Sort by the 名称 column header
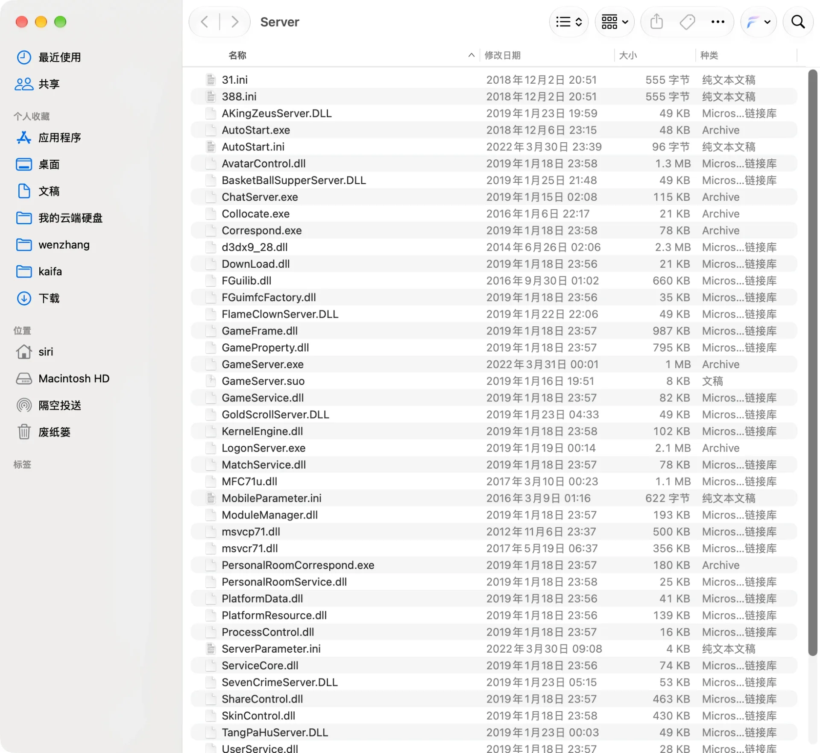The width and height of the screenshot is (820, 753). coord(237,56)
